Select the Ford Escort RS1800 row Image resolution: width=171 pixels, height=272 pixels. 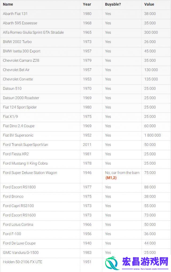pyautogui.click(x=85, y=187)
